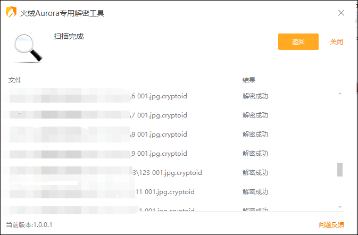Click the magnifying glass scan icon
The width and height of the screenshot is (358, 235).
[x=28, y=48]
